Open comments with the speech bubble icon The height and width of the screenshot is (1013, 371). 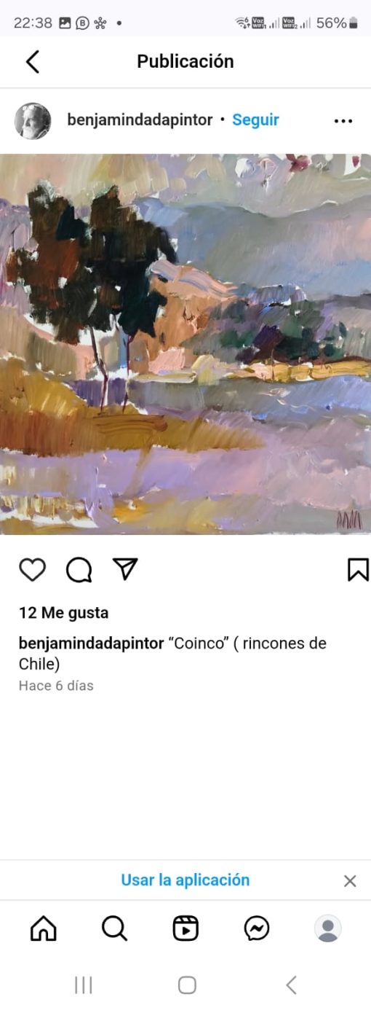[79, 570]
